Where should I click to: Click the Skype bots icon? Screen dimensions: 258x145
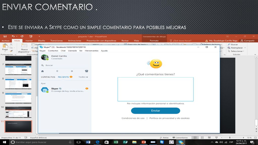pyautogui.click(x=86, y=71)
